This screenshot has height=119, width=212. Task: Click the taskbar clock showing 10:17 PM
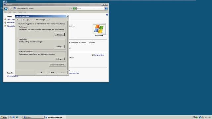208,117
